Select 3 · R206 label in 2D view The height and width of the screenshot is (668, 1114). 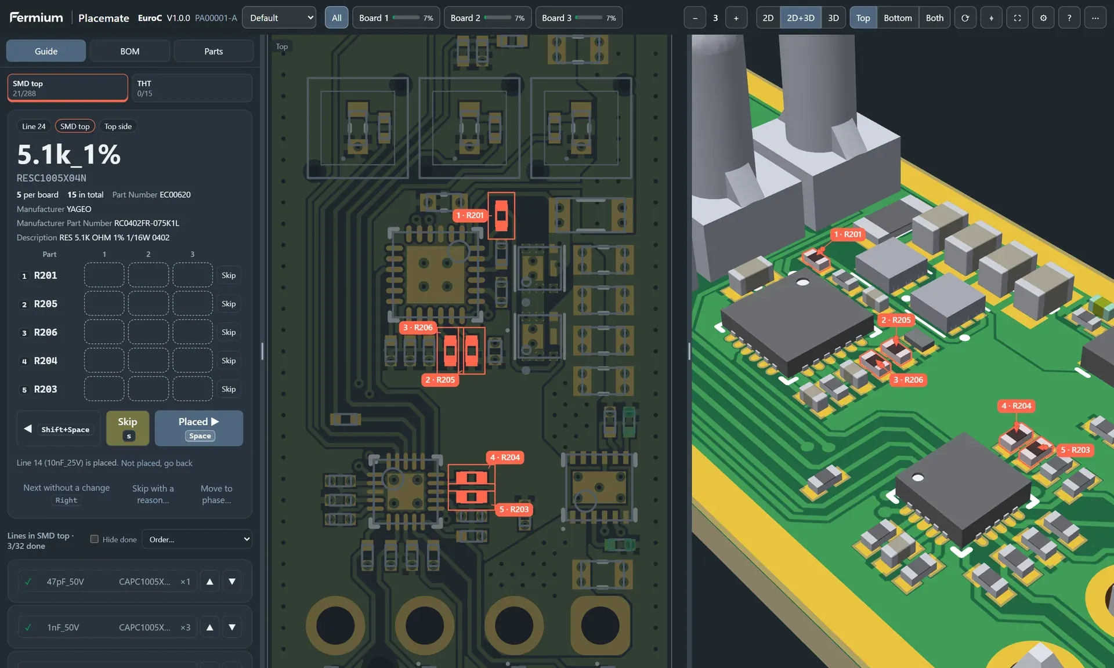coord(418,328)
